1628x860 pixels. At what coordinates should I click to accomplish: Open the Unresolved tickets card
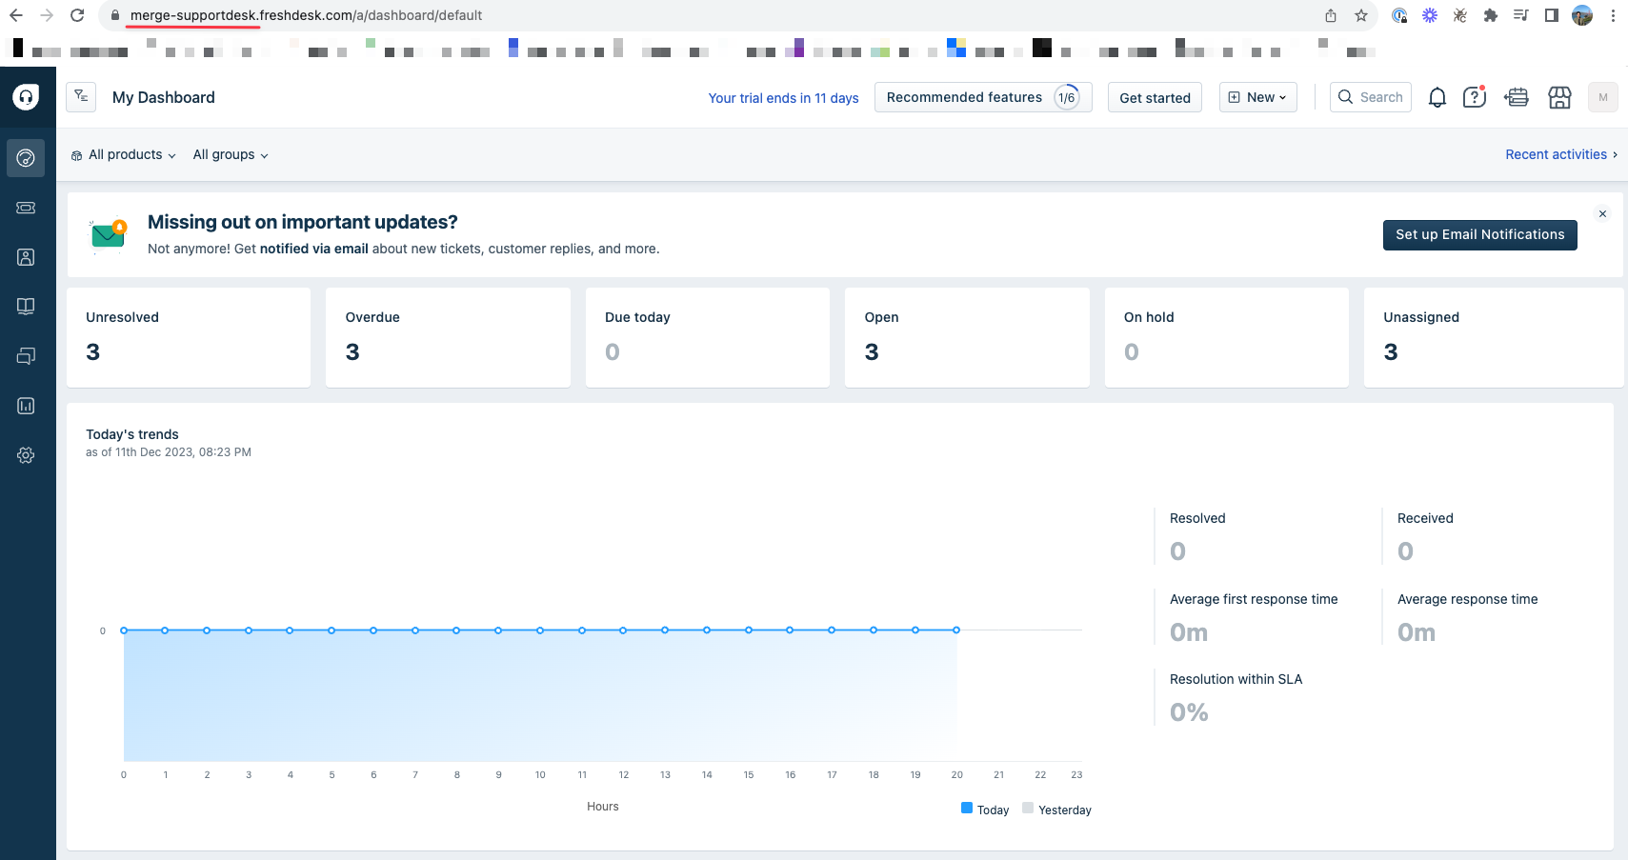tap(189, 337)
